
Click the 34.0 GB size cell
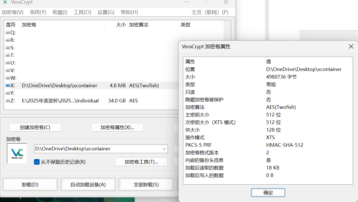point(117,101)
